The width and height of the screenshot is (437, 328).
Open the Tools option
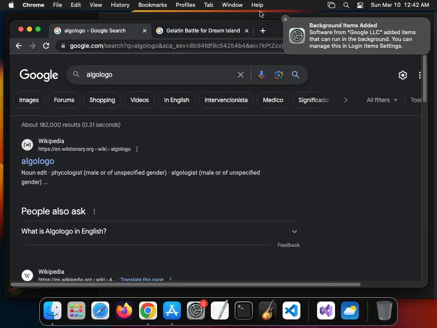click(x=416, y=100)
